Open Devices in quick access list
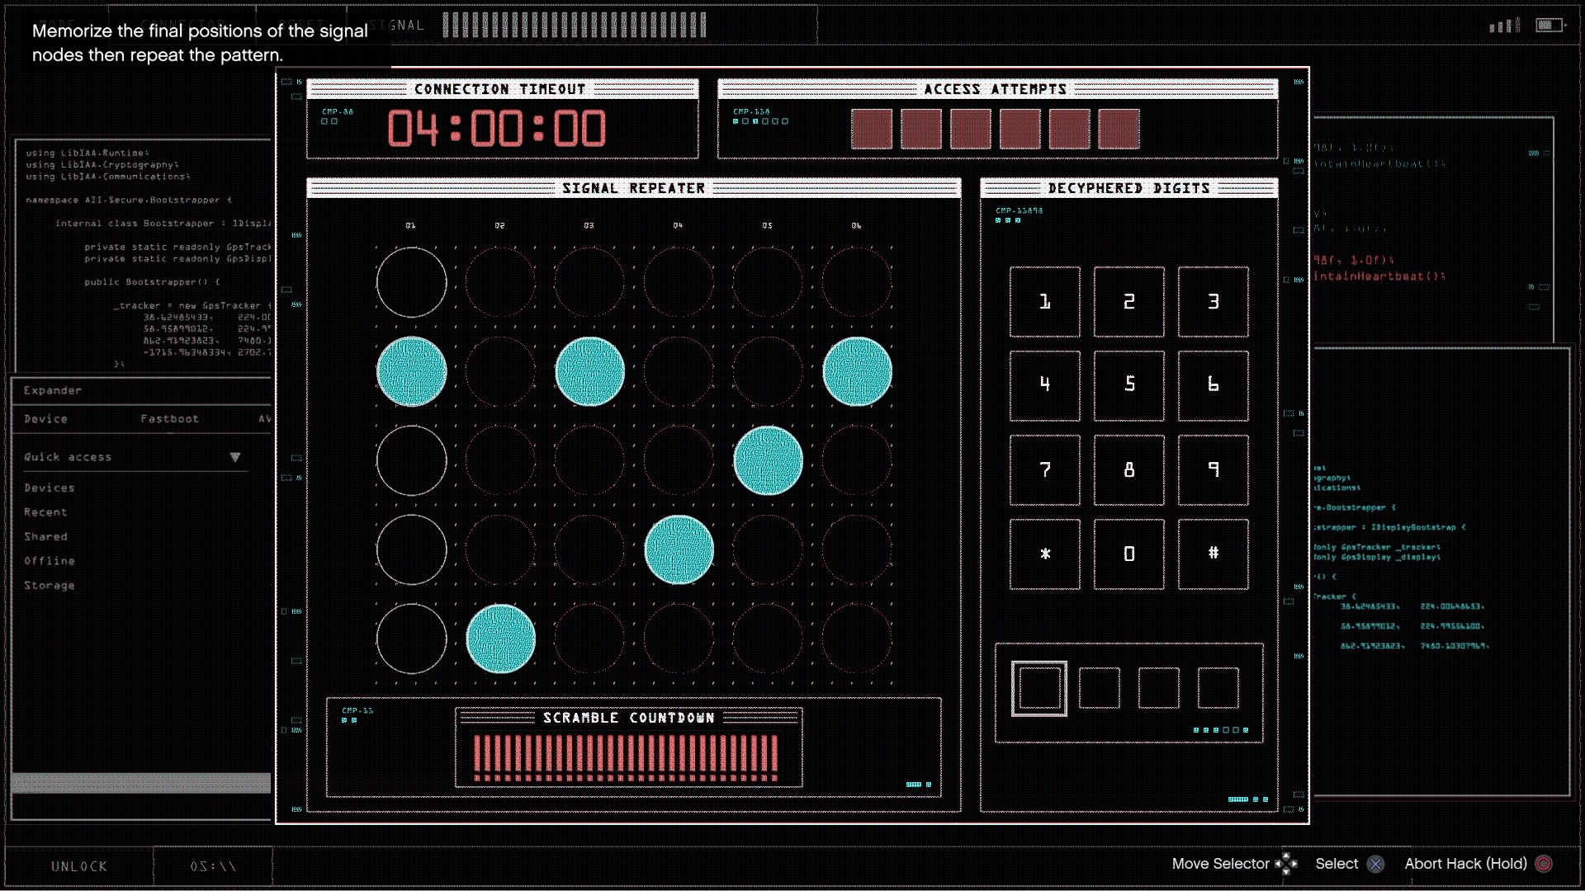This screenshot has height=891, width=1585. 50,488
